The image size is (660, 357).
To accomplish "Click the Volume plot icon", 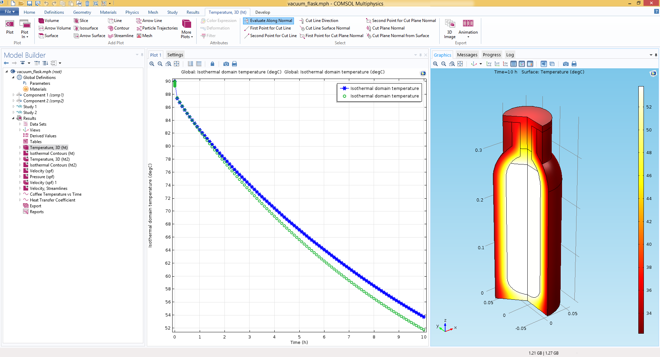I will [x=41, y=21].
